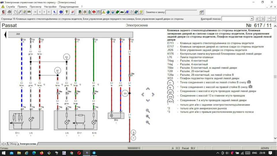This screenshot has height=156, width=277.
Task: Select the Электросхема bottom tab
Action: 28,144
